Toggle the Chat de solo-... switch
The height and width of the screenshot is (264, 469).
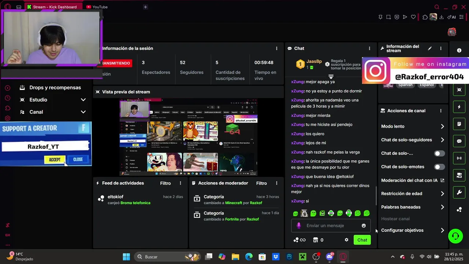[x=439, y=153]
